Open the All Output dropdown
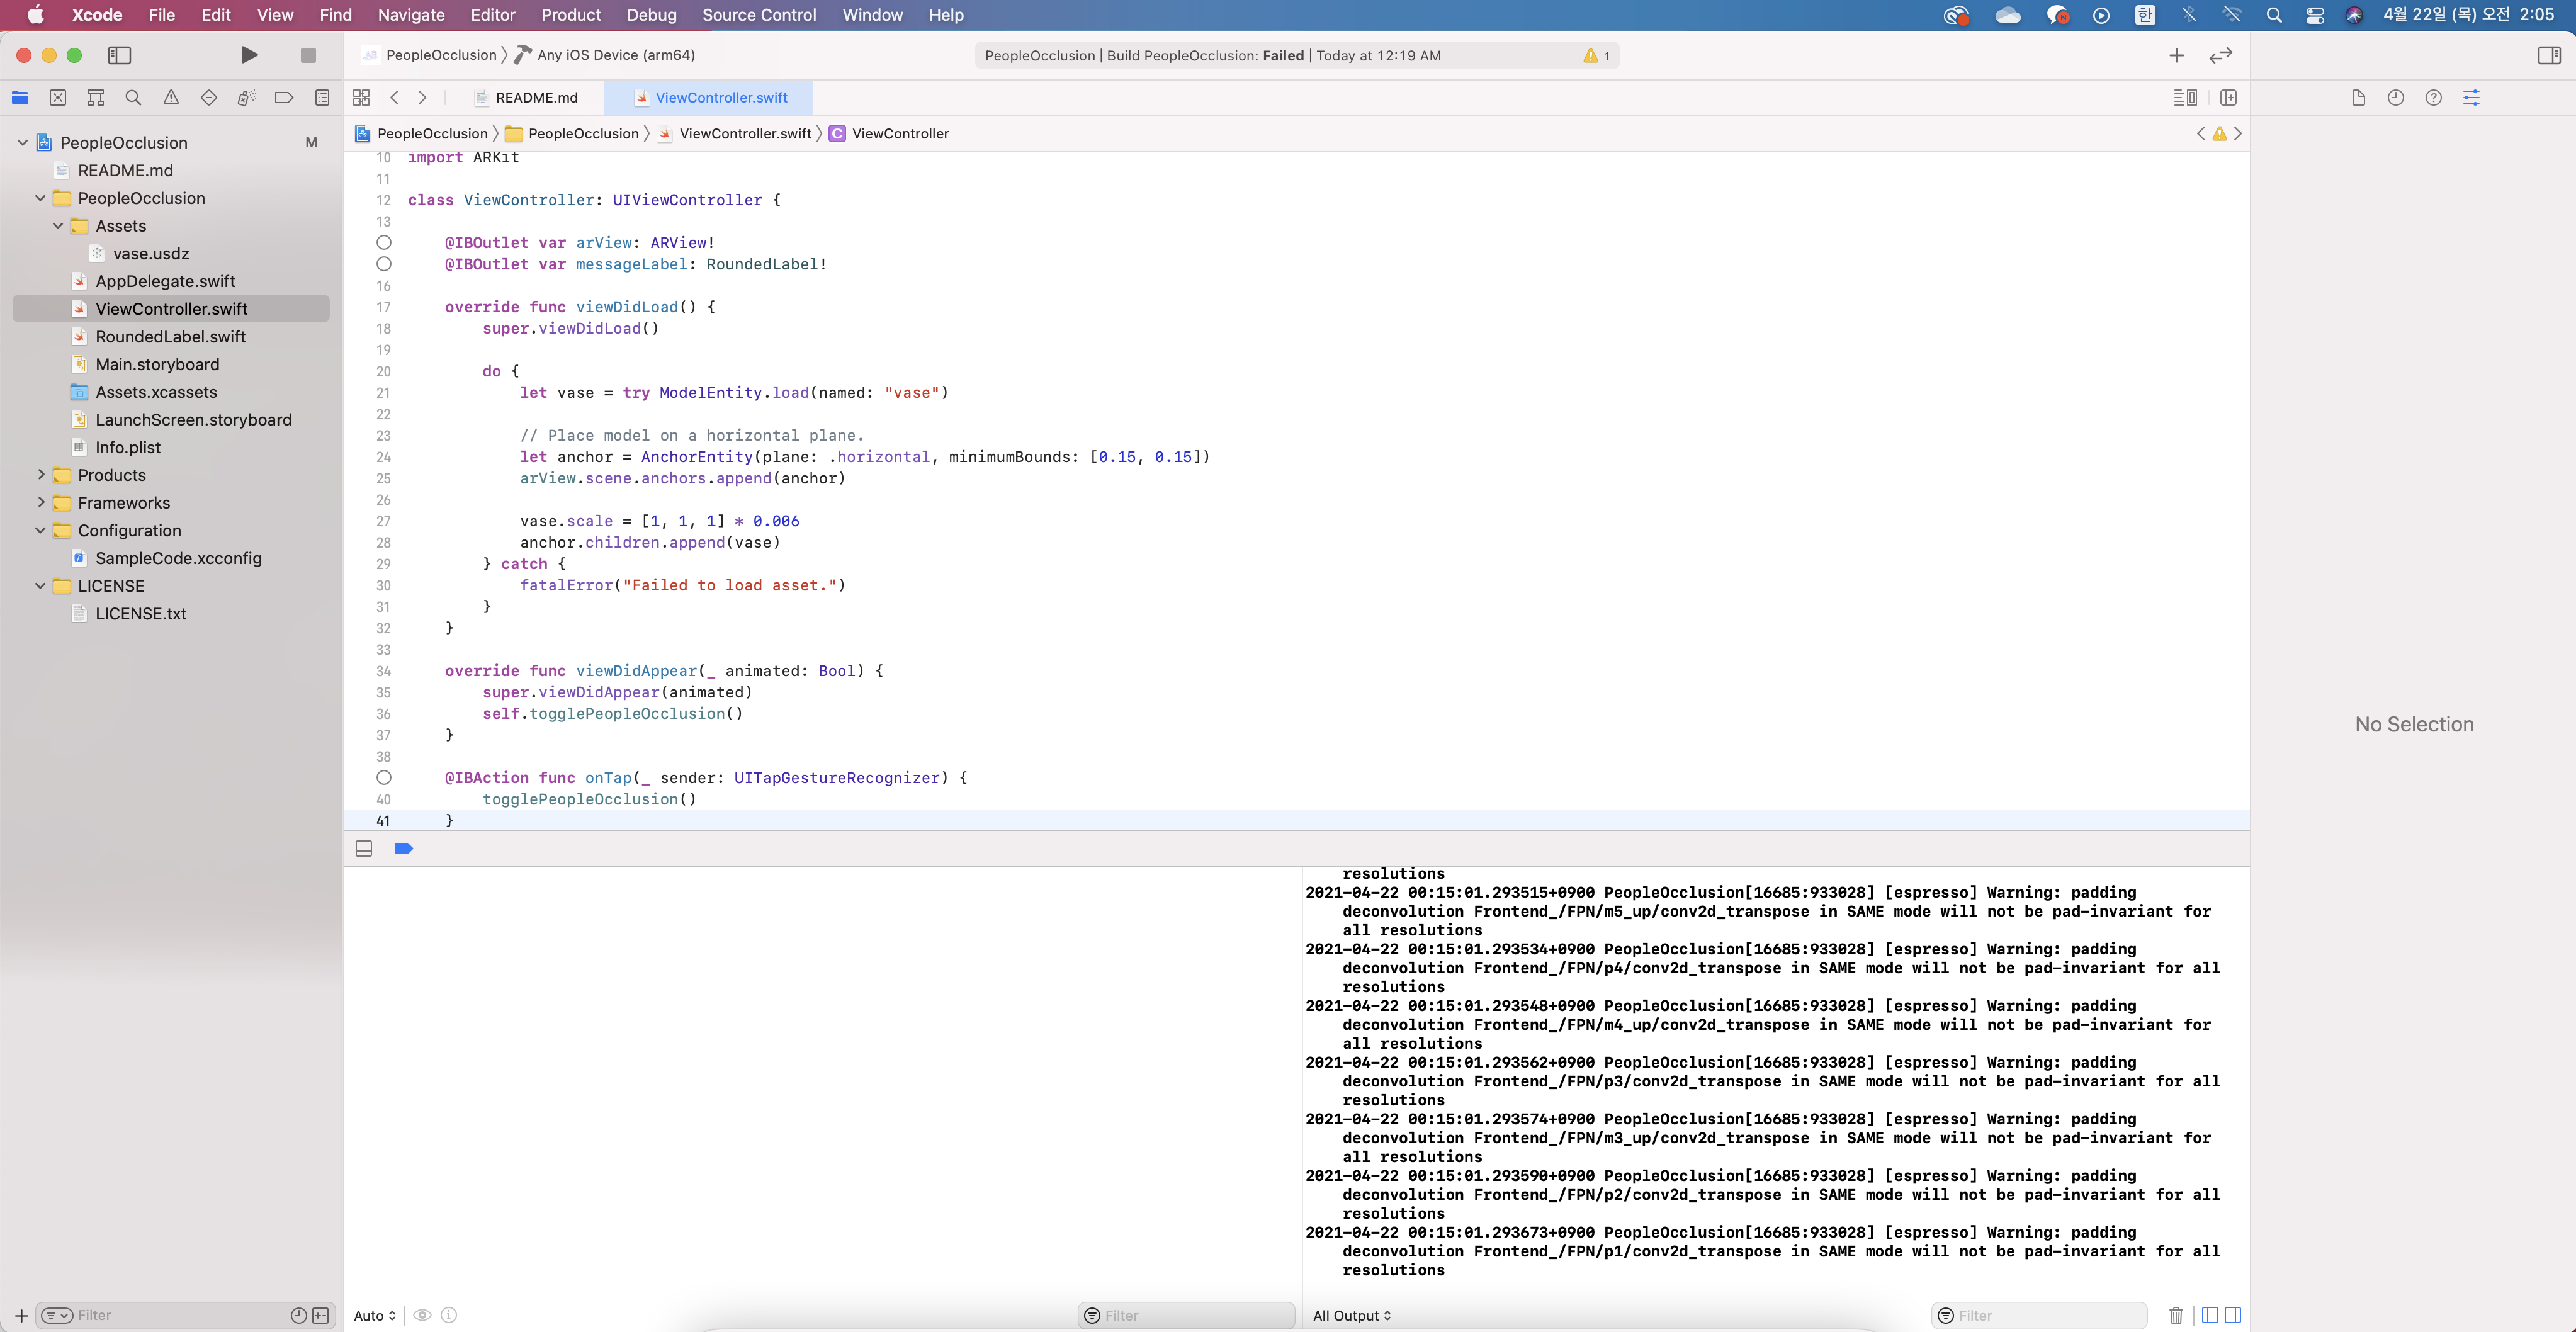 [1351, 1315]
